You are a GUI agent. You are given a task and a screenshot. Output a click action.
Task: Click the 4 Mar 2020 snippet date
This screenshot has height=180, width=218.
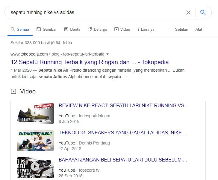pyautogui.click(x=21, y=70)
